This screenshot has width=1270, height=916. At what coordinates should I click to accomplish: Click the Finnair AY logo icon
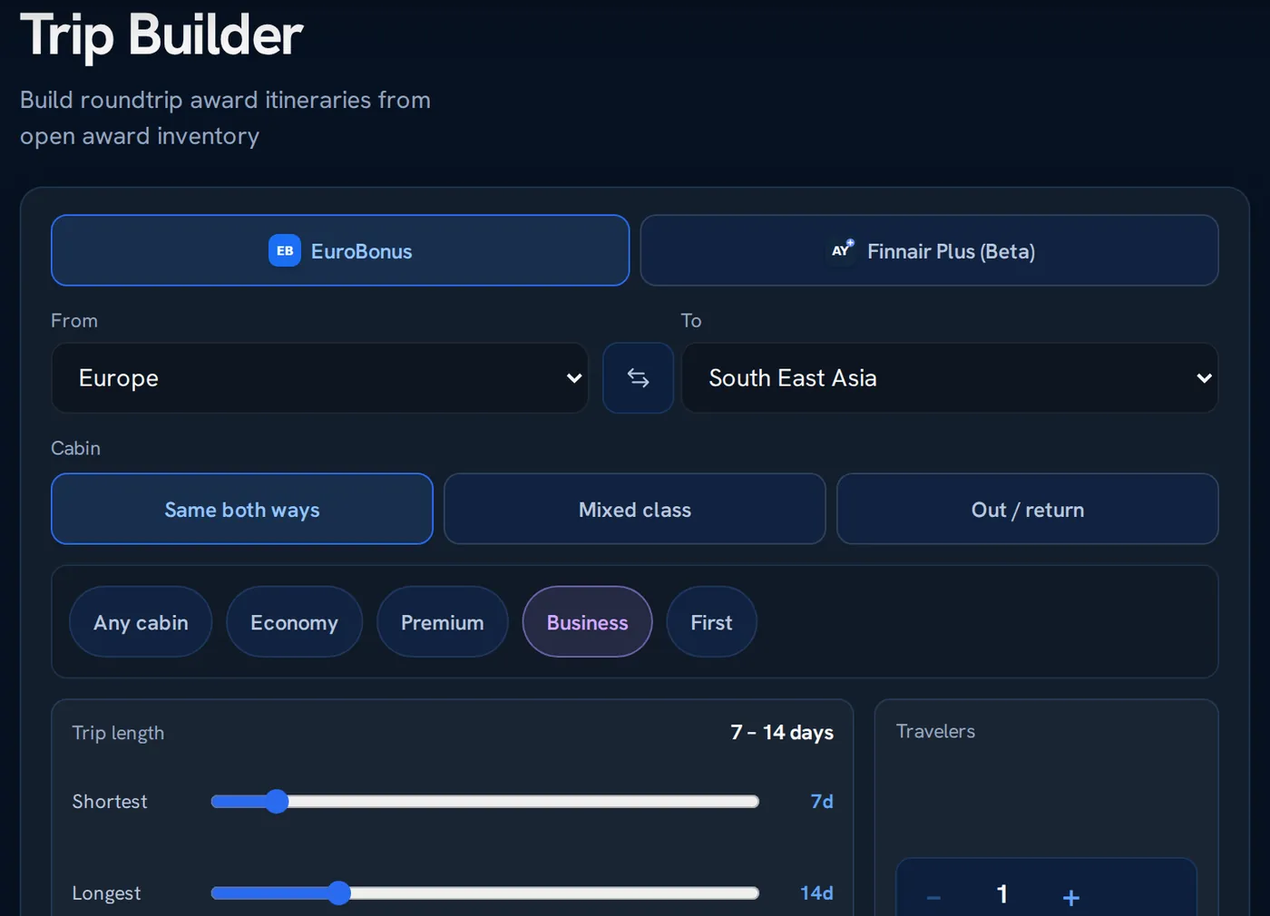(842, 250)
